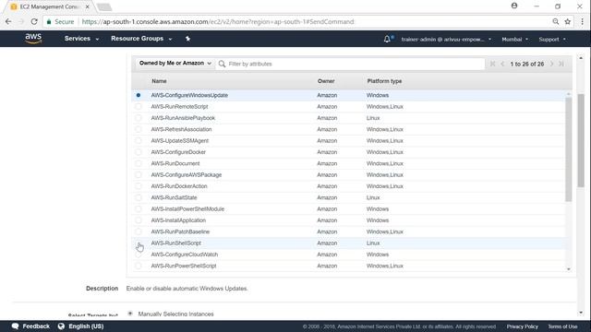591x332 pixels.
Task: Click the Chrome user profile icon
Action: (x=514, y=6)
